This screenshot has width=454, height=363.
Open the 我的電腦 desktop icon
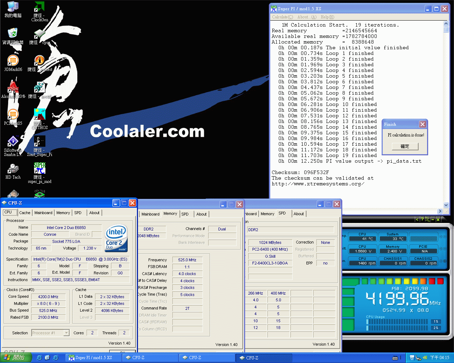coord(13,10)
